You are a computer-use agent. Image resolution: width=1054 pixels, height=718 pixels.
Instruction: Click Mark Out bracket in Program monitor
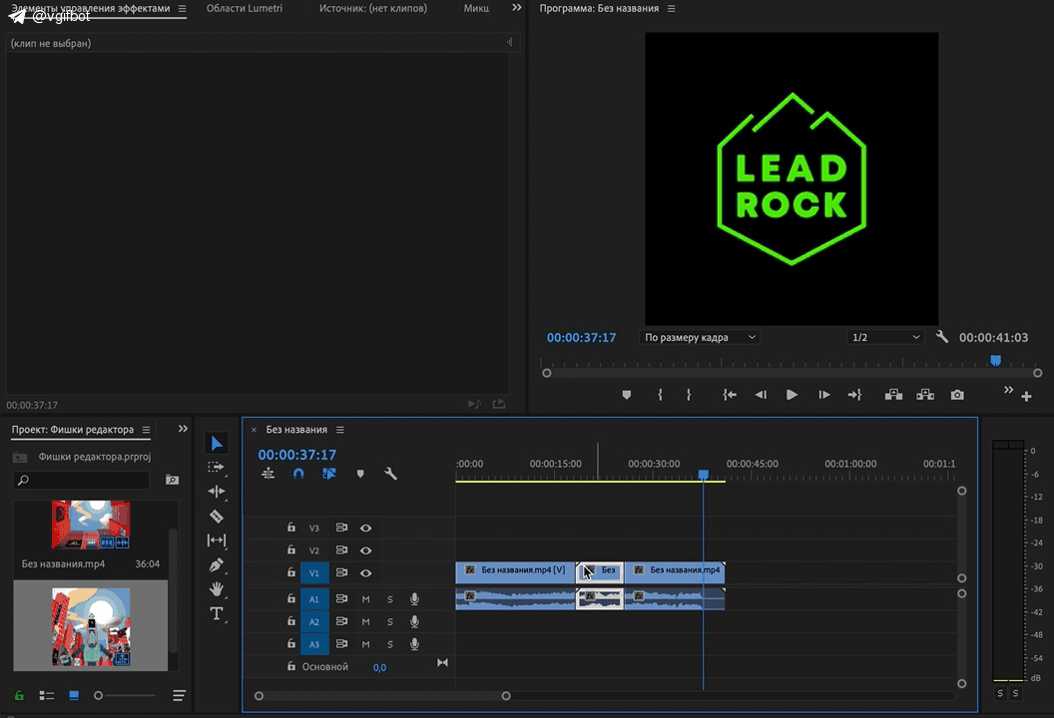(689, 395)
